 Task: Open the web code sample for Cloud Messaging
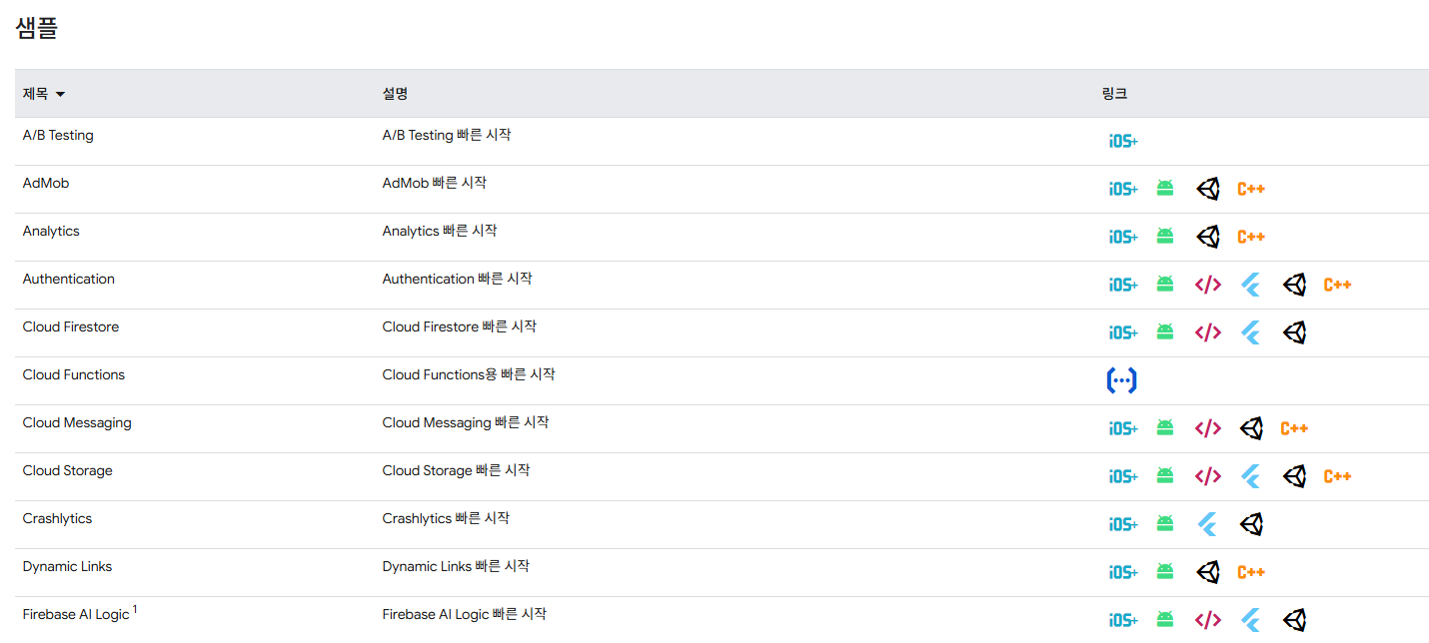1208,428
